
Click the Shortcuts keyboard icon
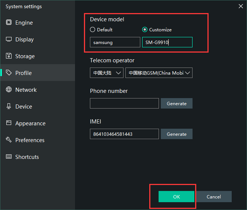9,157
